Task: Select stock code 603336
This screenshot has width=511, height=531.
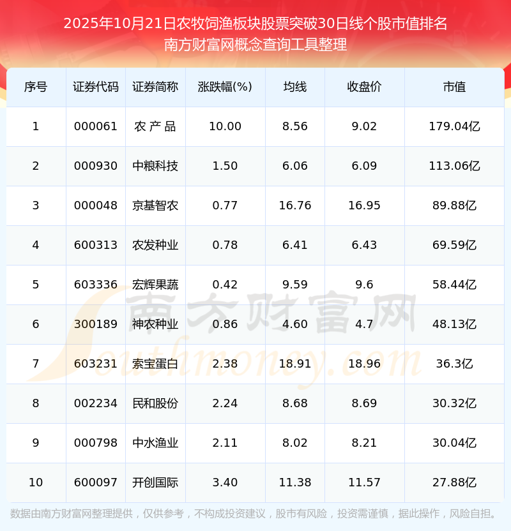Action: [96, 285]
